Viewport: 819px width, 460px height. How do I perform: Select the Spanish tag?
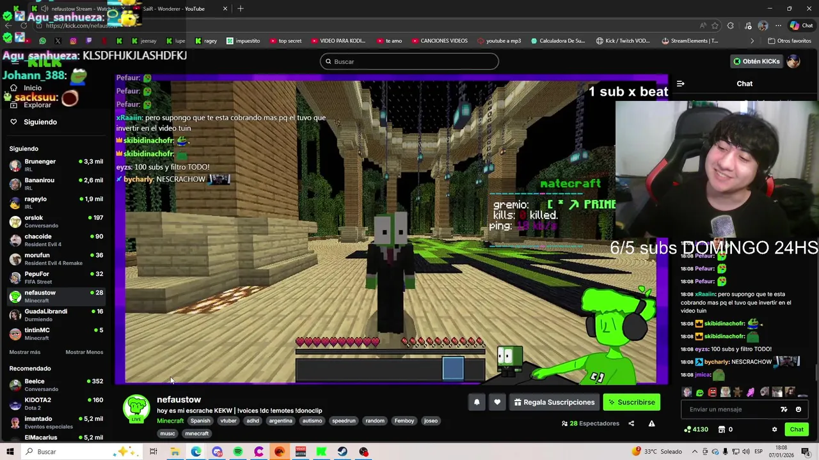click(x=200, y=421)
